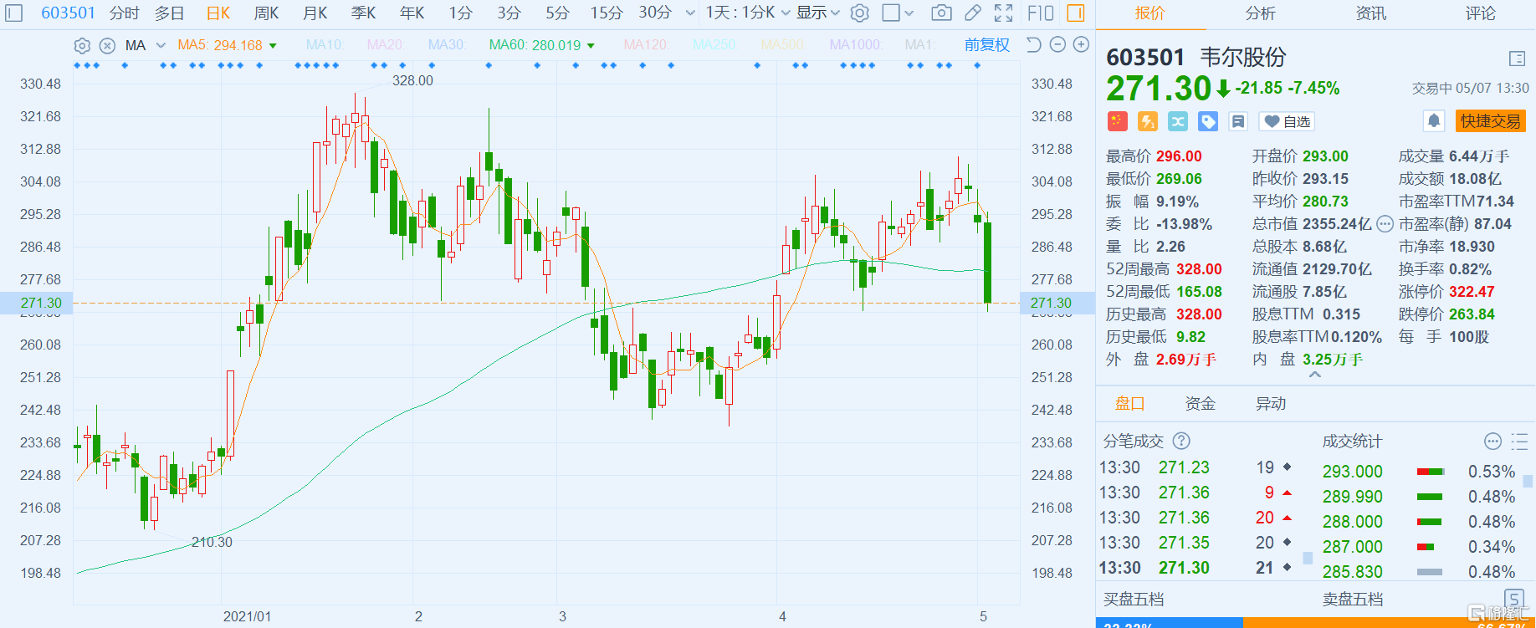
Task: Take a chart screenshot with camera icon
Action: (941, 13)
